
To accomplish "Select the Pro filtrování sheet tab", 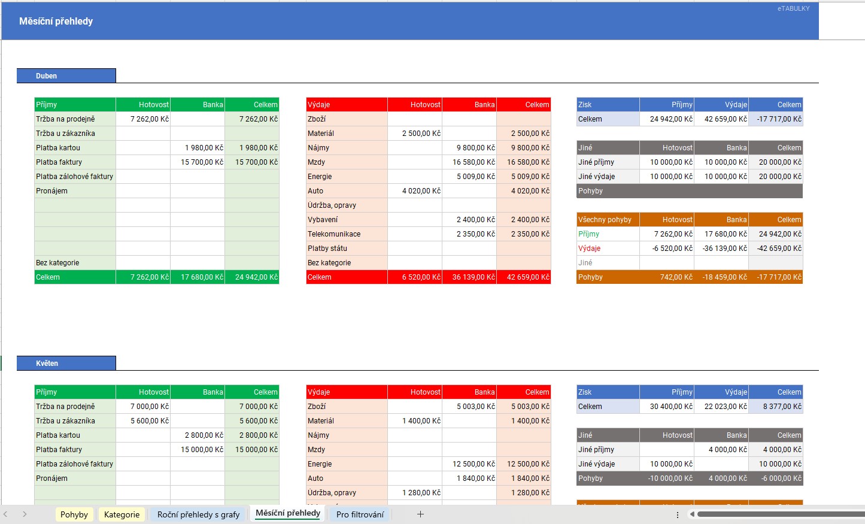I will coord(360,514).
